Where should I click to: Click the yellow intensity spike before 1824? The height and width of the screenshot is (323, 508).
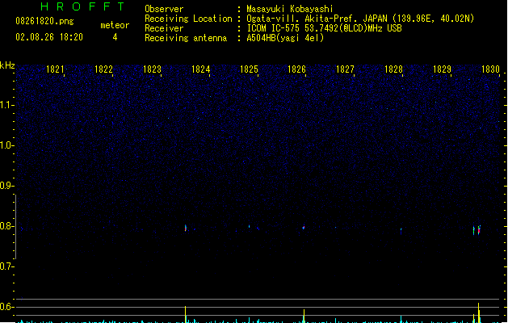[185, 314]
